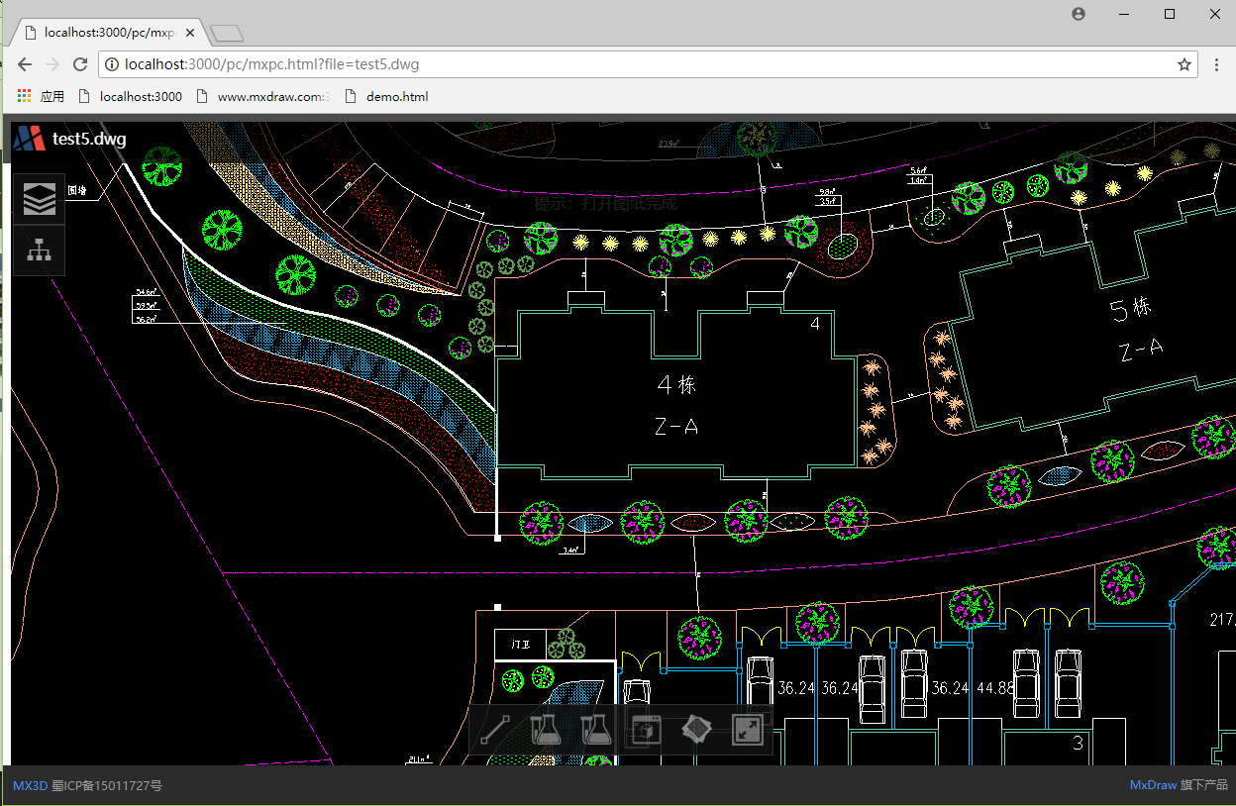Open the layers panel icon
This screenshot has width=1236, height=806.
click(x=40, y=199)
